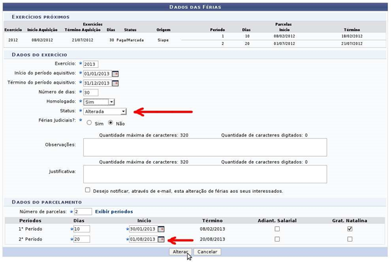The height and width of the screenshot is (262, 391).
Task: Select Não for Férias Judiciais
Action: click(110, 122)
